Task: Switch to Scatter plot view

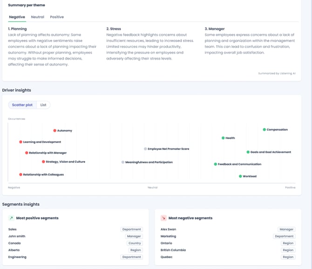Action: (x=22, y=105)
